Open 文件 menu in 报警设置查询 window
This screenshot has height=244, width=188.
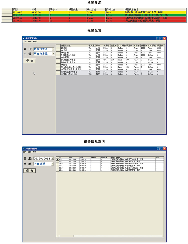coord(25,42)
